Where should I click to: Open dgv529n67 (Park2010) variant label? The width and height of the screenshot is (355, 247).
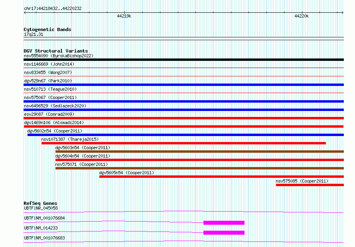pyautogui.click(x=48, y=81)
